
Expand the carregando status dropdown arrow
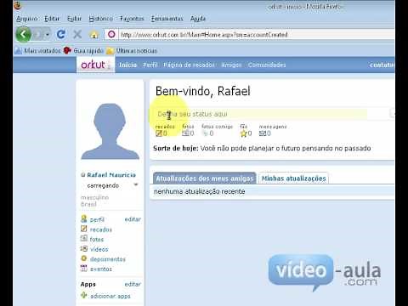[136, 184]
